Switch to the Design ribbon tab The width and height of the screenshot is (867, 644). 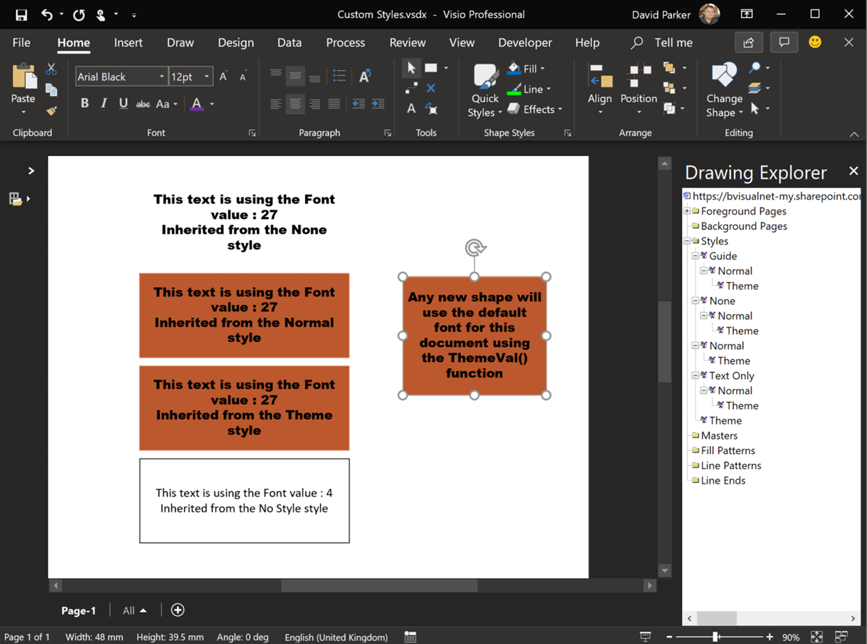pyautogui.click(x=236, y=43)
